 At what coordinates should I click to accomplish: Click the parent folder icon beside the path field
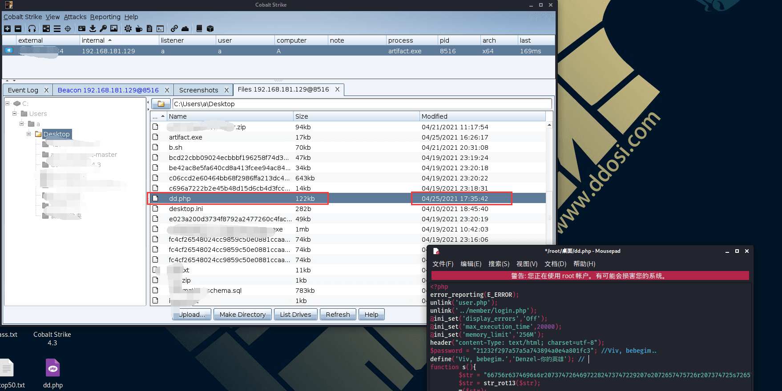(x=161, y=104)
